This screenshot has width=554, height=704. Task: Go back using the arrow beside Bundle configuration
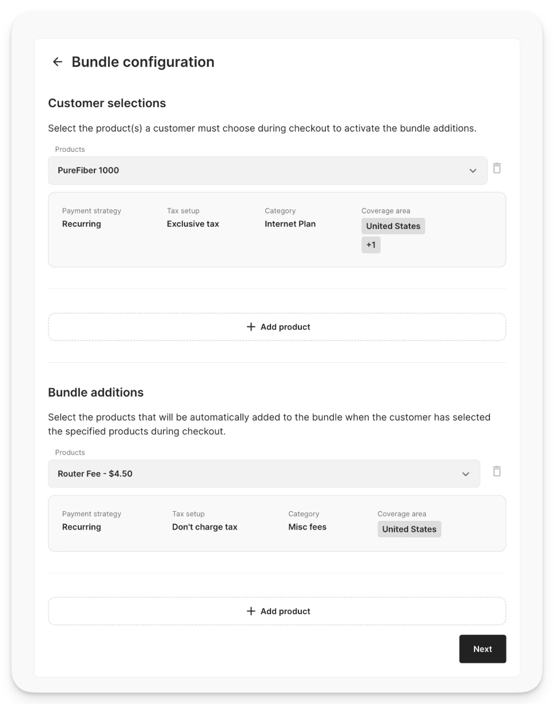(57, 62)
